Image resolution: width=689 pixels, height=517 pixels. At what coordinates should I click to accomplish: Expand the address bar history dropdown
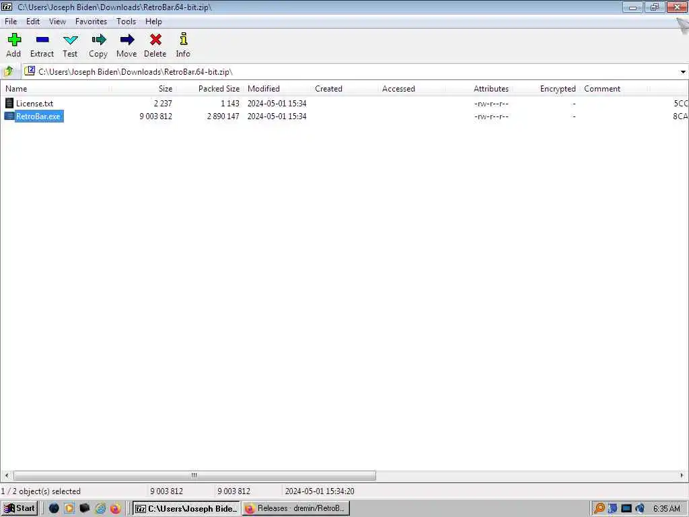coord(683,71)
